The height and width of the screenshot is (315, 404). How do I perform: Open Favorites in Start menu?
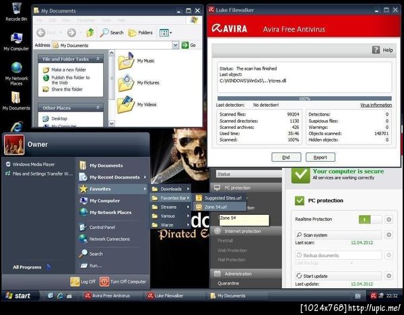112,189
